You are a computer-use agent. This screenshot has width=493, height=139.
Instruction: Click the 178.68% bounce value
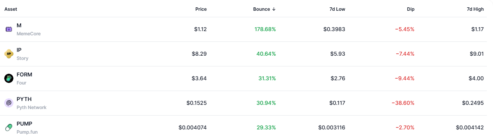coord(265,29)
